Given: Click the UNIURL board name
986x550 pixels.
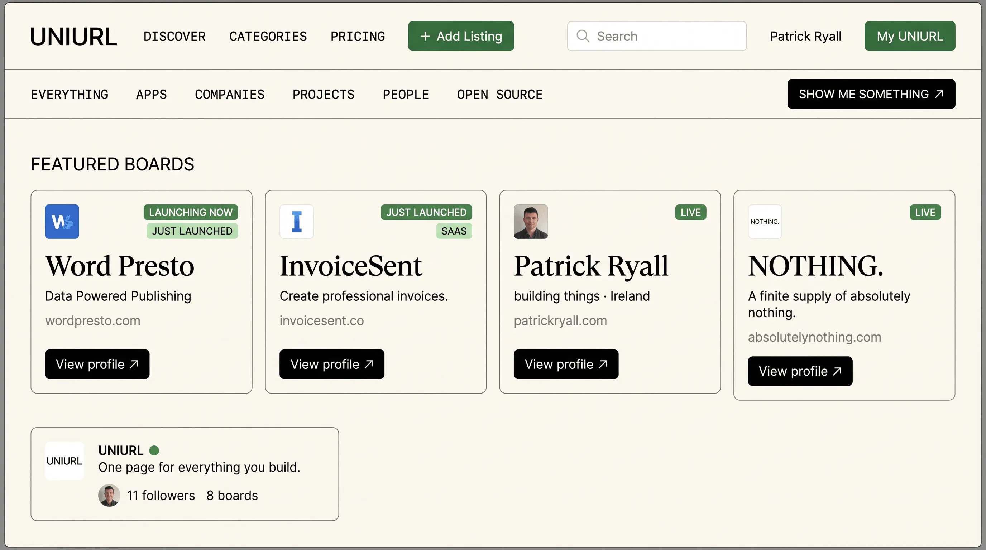Looking at the screenshot, I should [x=121, y=450].
